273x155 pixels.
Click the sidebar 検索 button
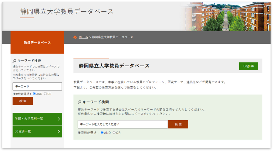pyautogui.click(x=23, y=101)
